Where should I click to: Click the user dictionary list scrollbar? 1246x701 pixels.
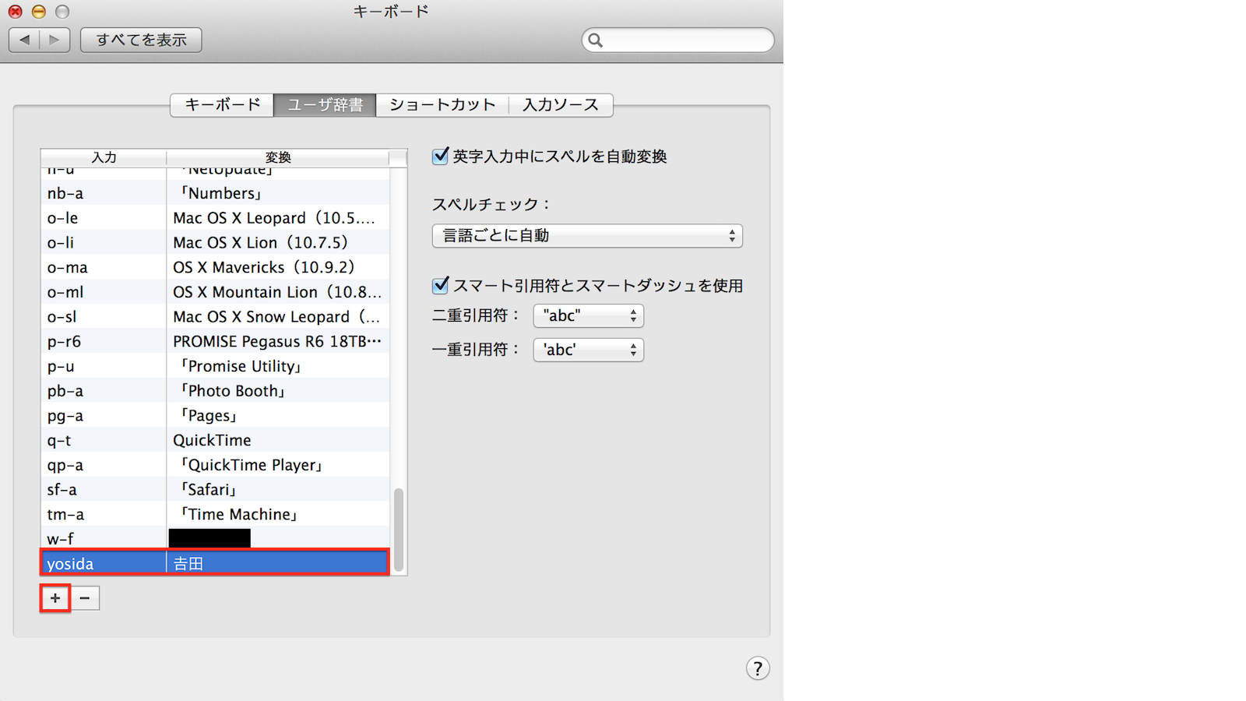point(399,530)
